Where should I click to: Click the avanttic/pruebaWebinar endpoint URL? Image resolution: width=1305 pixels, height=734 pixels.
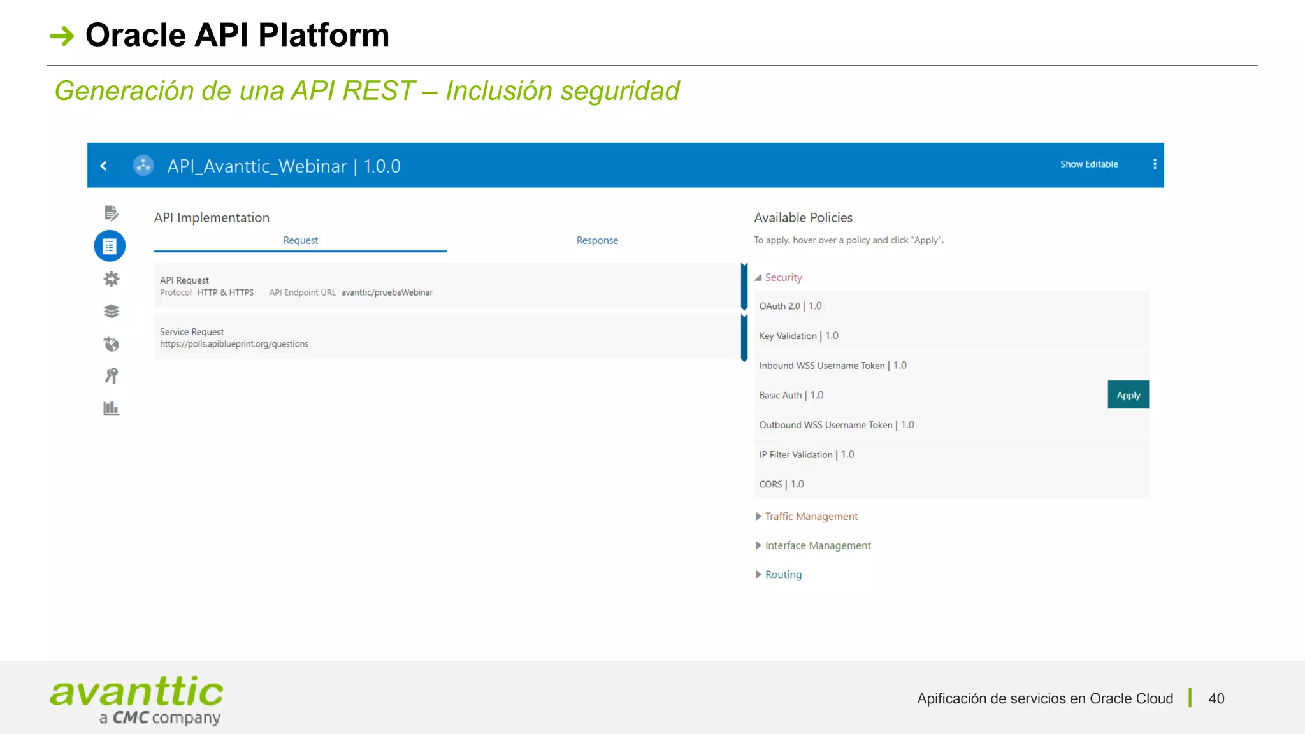tap(387, 292)
